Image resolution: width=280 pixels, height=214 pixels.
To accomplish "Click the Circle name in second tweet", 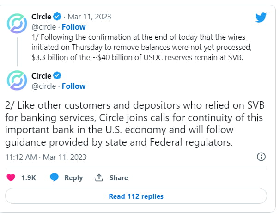I will (41, 76).
